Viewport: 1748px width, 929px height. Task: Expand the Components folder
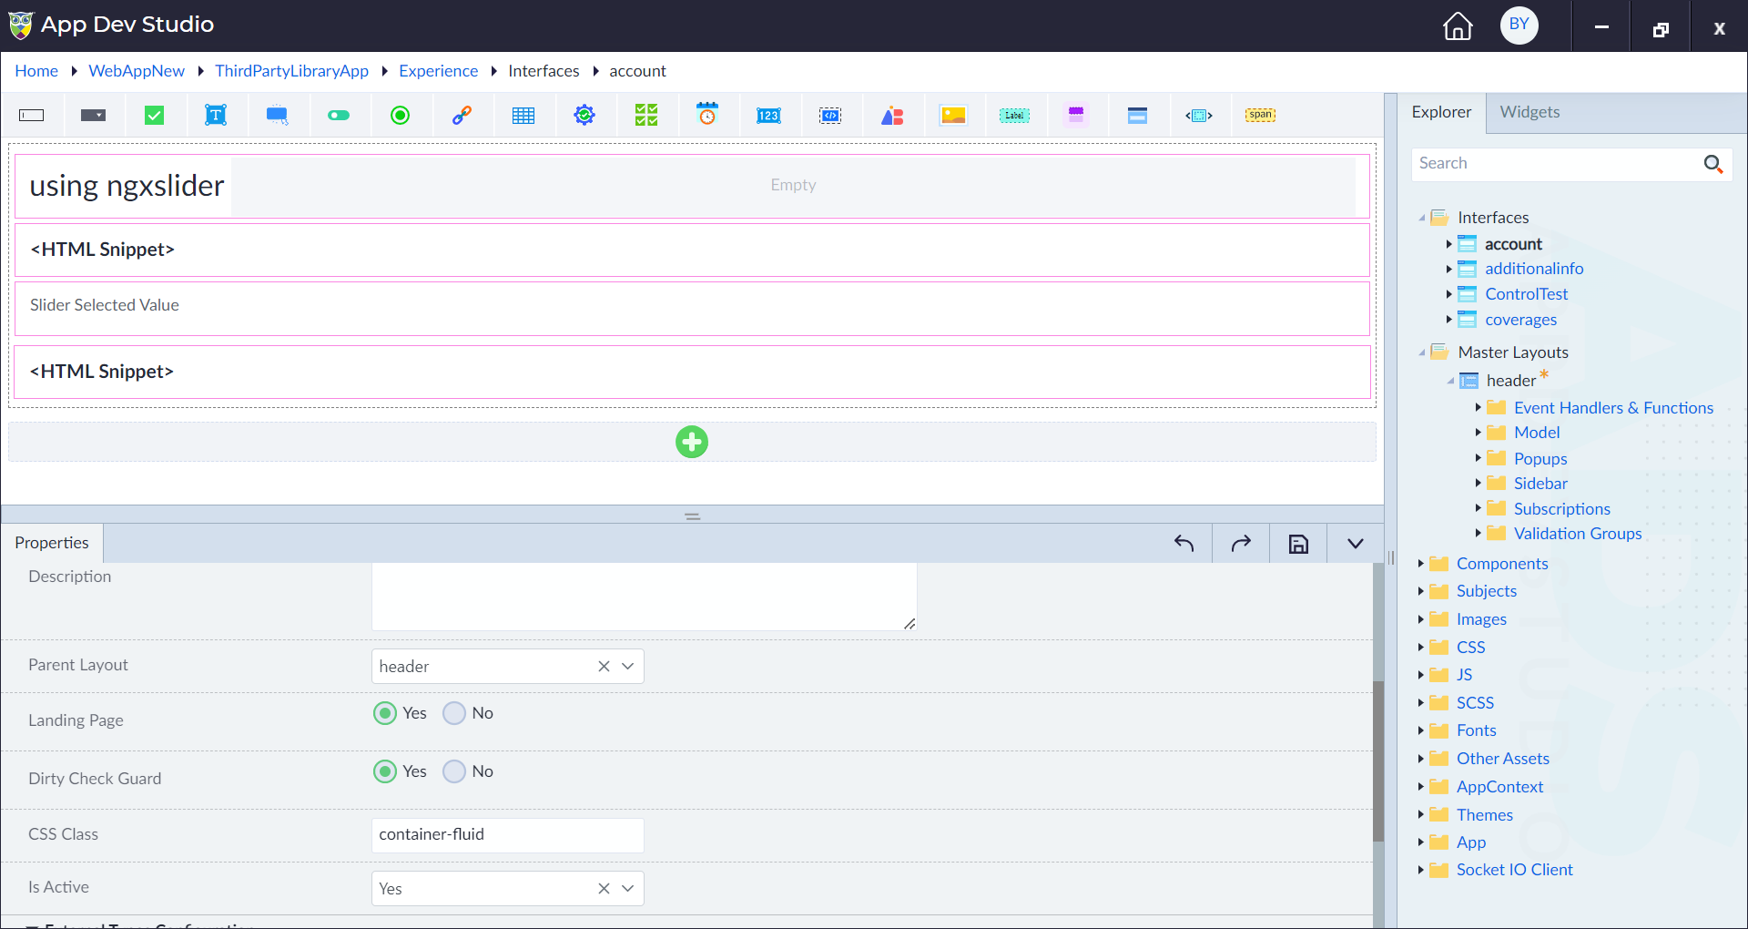pos(1420,564)
